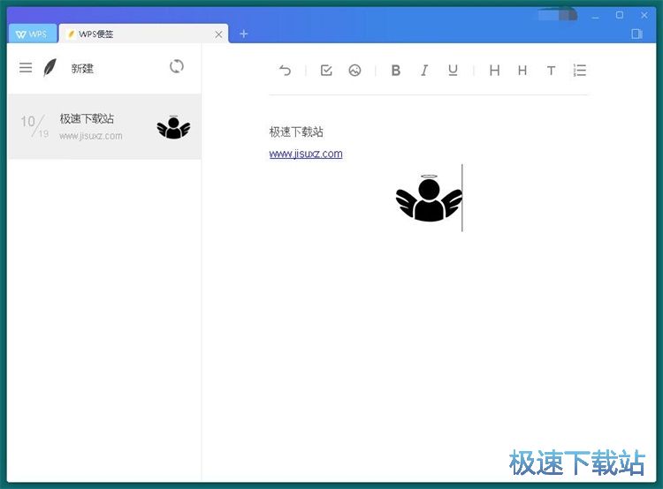
Task: Apply the normal text T style
Action: coord(551,71)
